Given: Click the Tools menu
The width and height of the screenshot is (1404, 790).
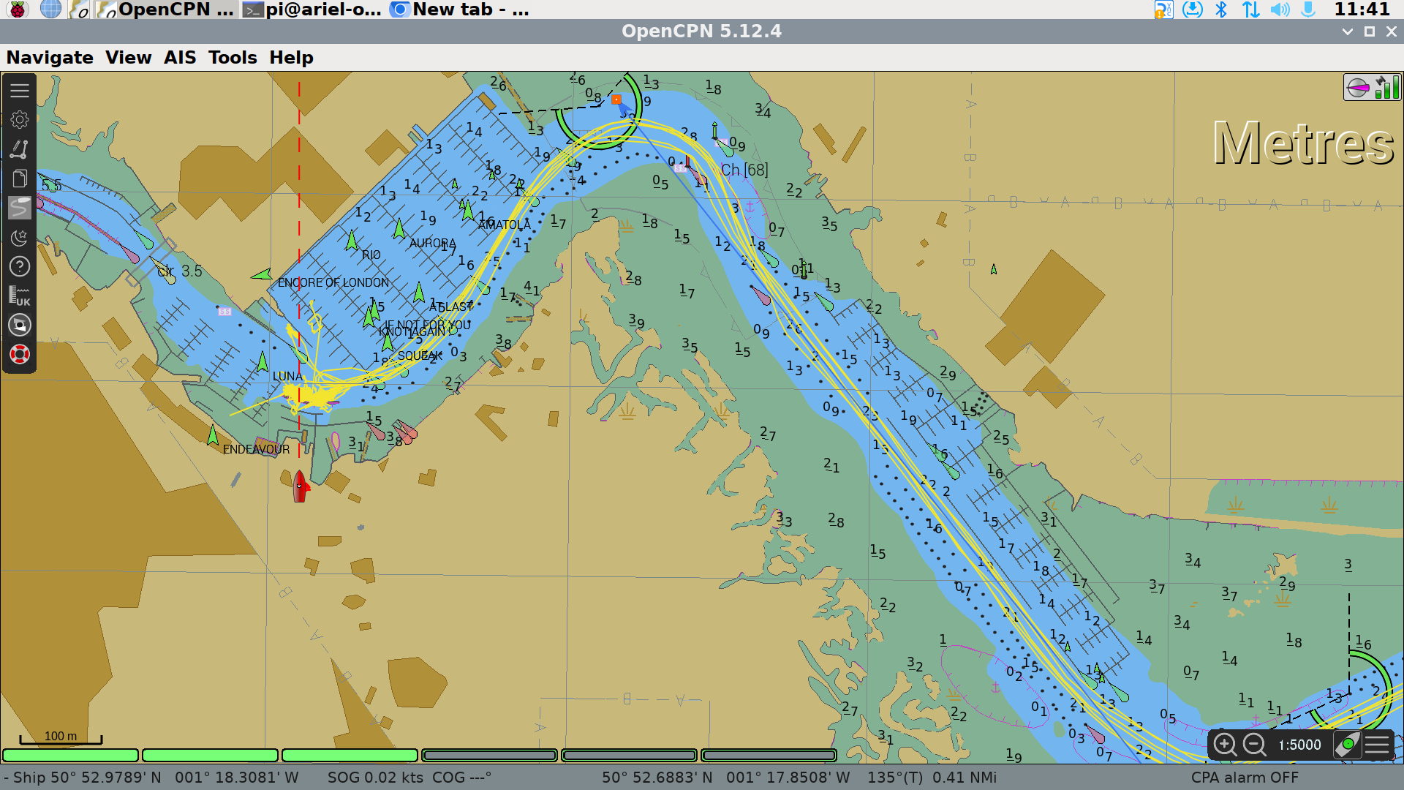Looking at the screenshot, I should click(x=233, y=58).
